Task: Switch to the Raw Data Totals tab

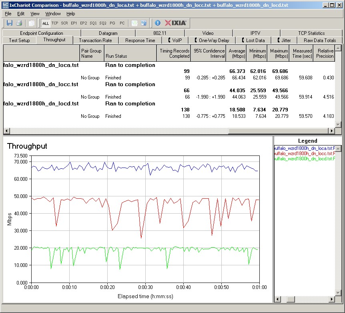Action: pyautogui.click(x=320, y=40)
